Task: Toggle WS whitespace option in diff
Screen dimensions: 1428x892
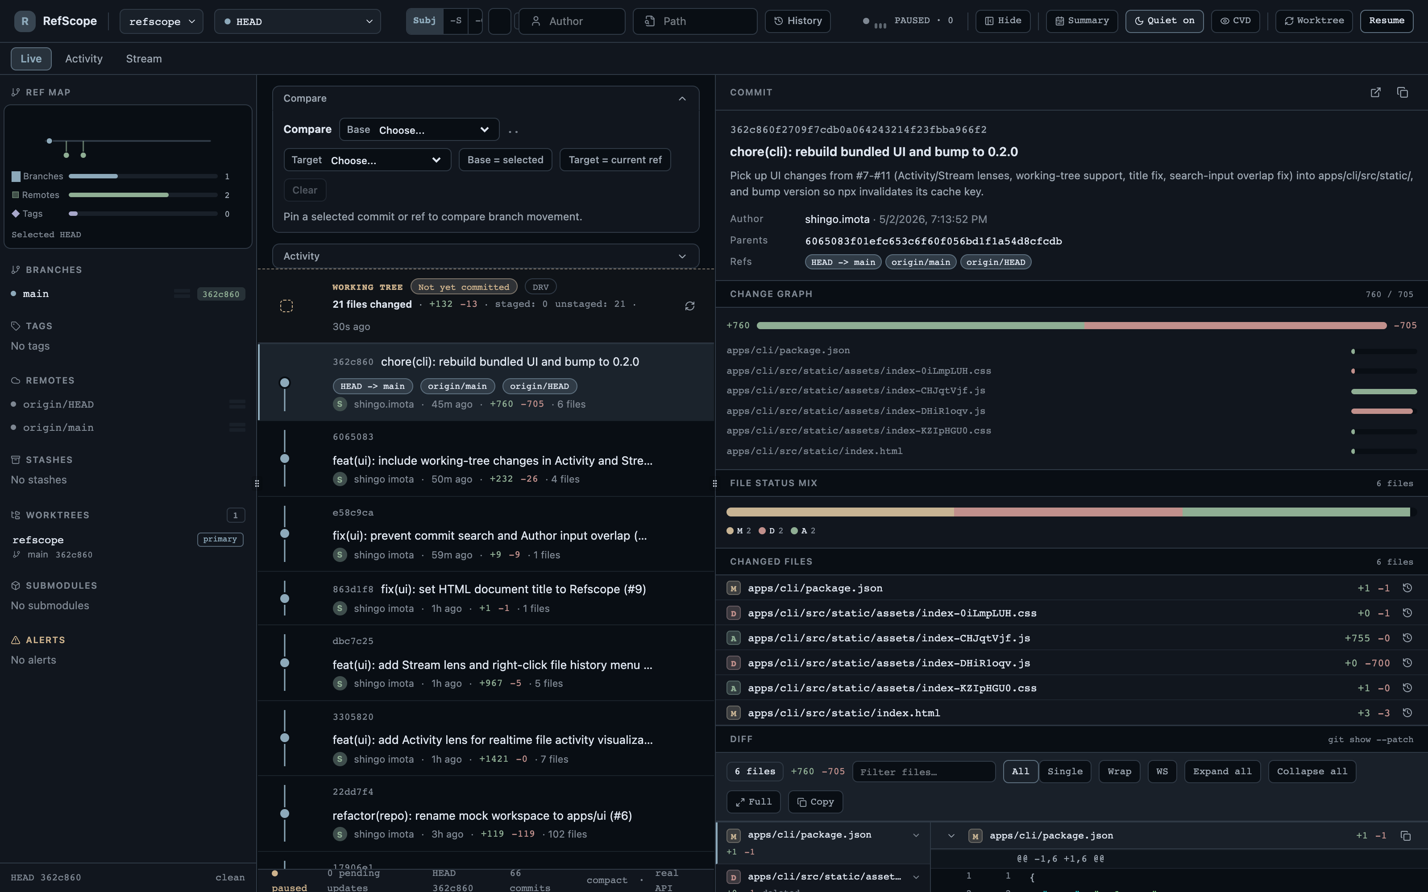Action: click(1162, 772)
